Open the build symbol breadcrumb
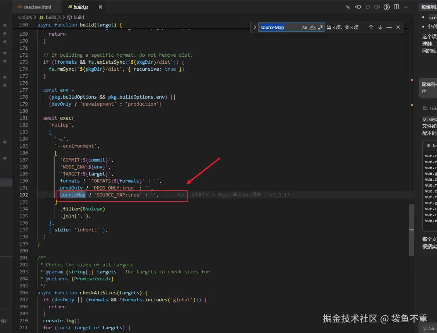 point(76,17)
